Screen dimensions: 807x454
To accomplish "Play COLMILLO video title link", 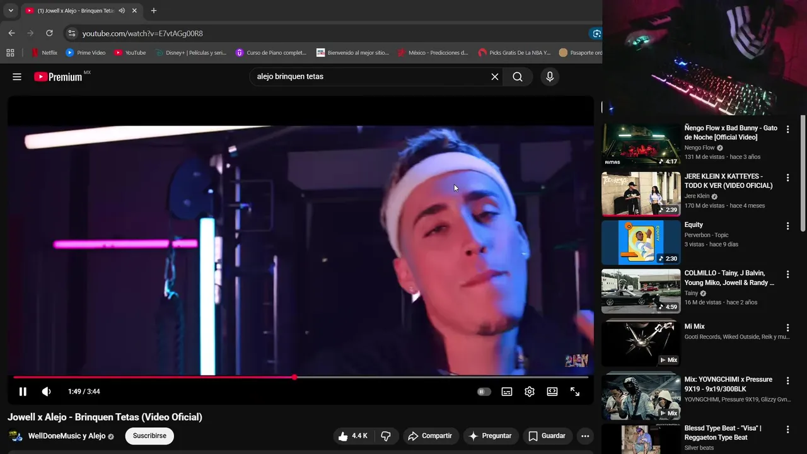I will [x=729, y=278].
